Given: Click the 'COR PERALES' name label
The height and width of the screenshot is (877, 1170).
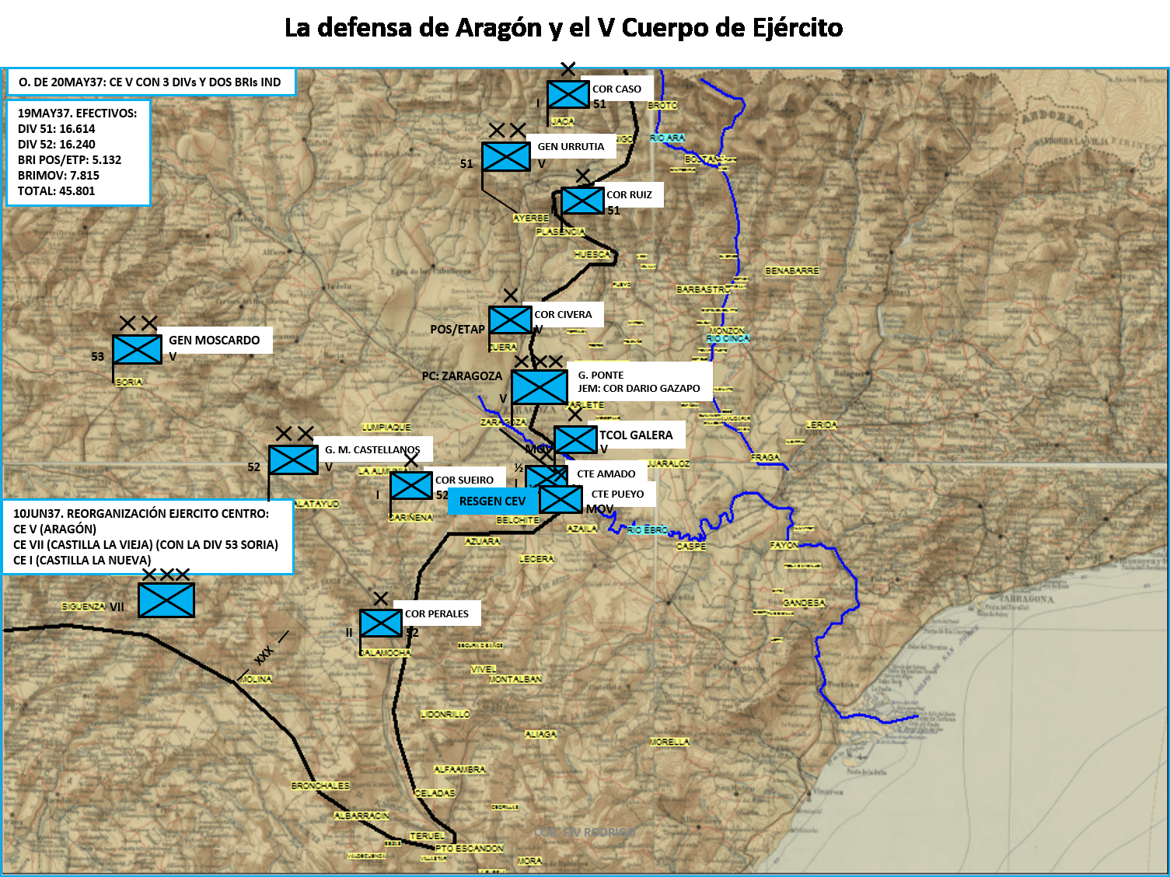Looking at the screenshot, I should point(437,613).
